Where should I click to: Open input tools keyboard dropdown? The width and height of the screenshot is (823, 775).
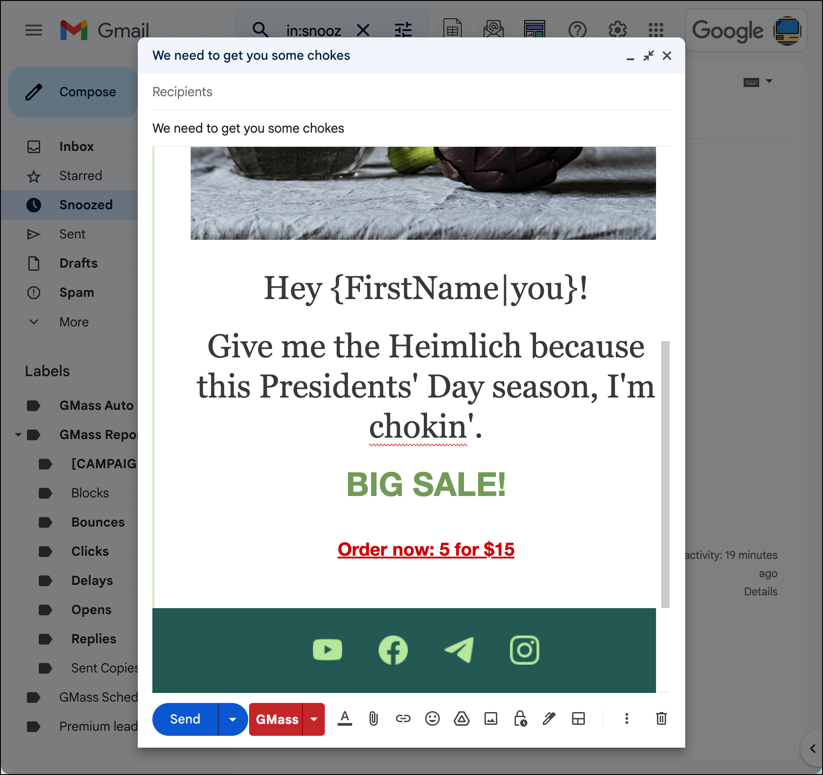[x=758, y=82]
